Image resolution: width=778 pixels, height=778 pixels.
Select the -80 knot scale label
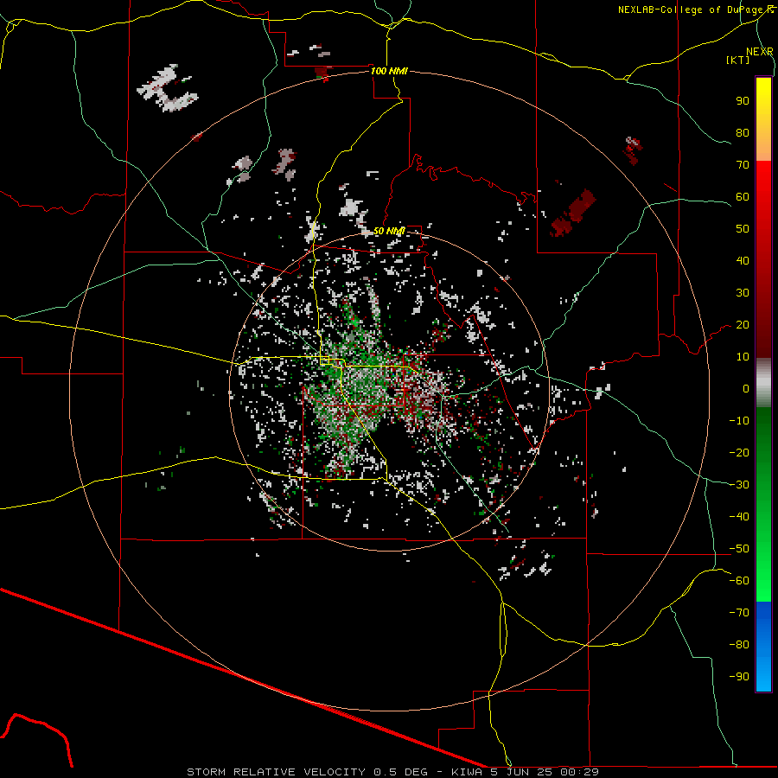739,645
